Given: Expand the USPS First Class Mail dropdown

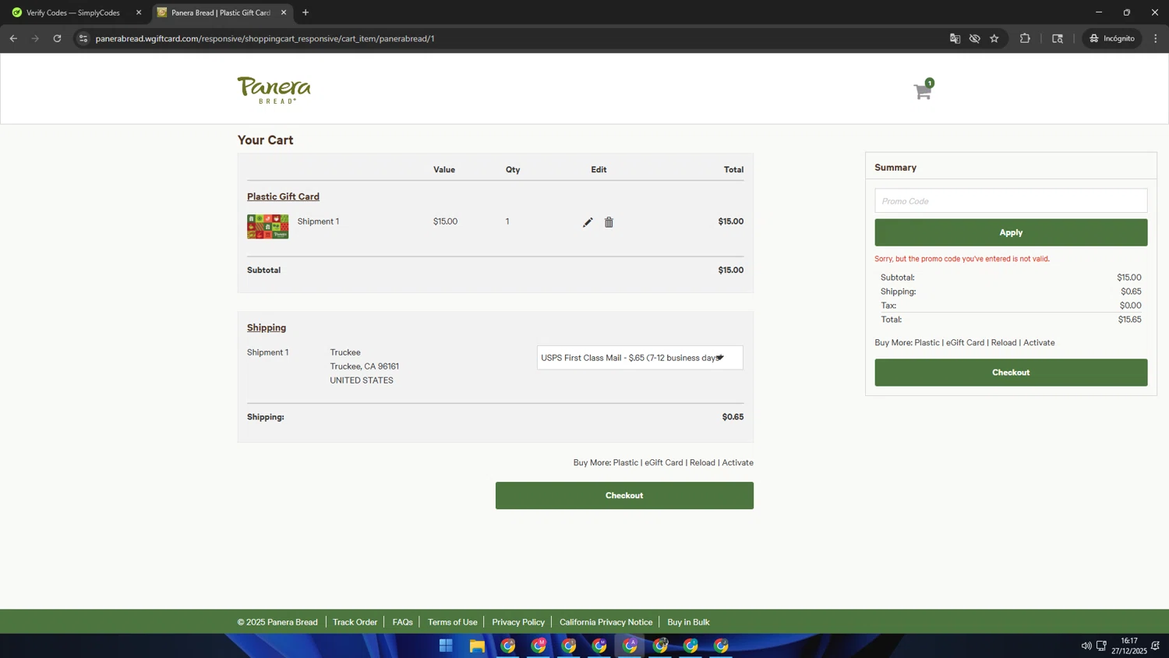Looking at the screenshot, I should click(x=640, y=358).
